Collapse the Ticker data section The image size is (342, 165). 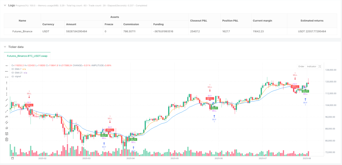(5, 47)
